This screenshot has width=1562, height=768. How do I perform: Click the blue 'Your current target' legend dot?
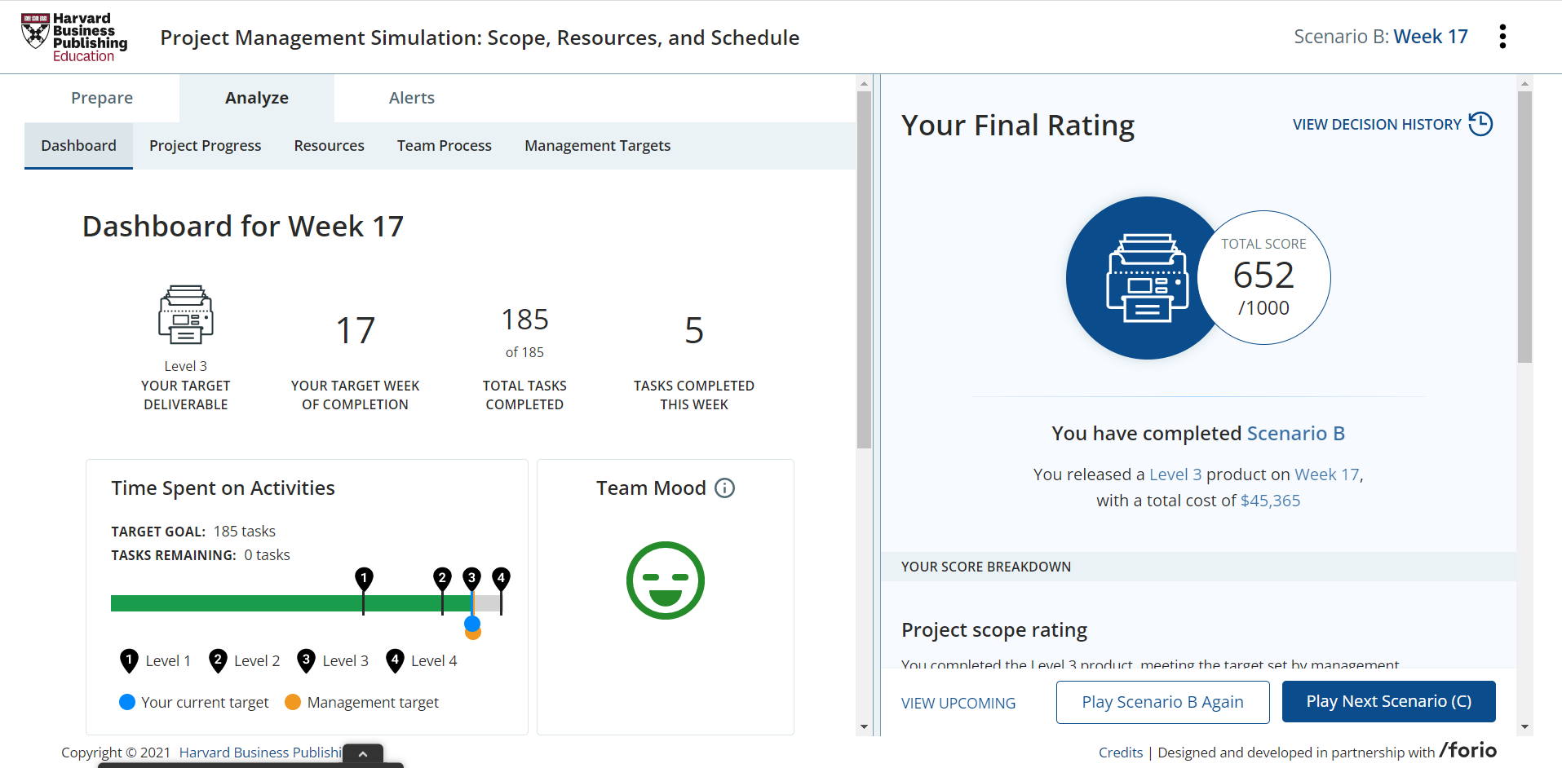click(x=127, y=702)
